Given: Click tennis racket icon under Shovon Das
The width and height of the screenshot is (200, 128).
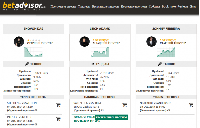Looking at the screenshot, I should [27, 64].
